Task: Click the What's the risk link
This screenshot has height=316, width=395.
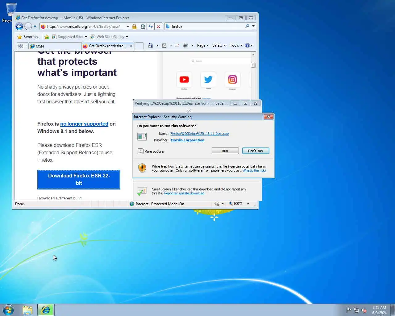Action: [254, 170]
